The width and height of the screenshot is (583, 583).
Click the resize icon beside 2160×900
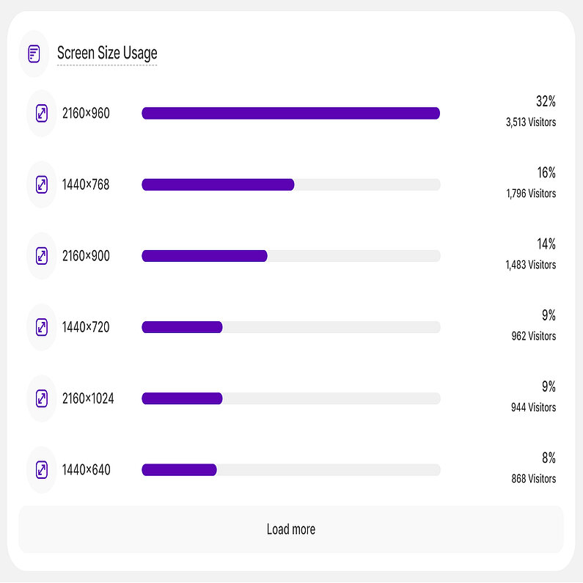click(x=42, y=256)
